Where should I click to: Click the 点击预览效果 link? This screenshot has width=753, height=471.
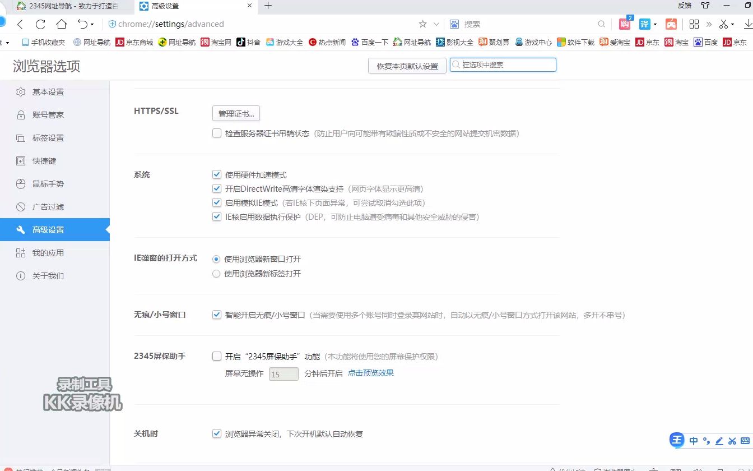[x=371, y=373]
